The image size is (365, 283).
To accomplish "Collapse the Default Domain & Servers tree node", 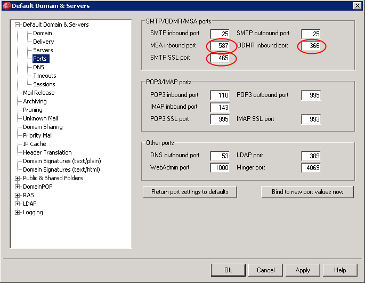I will 17,25.
